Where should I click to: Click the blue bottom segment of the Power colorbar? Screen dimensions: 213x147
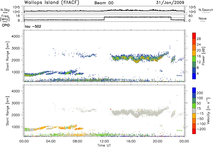194,76
